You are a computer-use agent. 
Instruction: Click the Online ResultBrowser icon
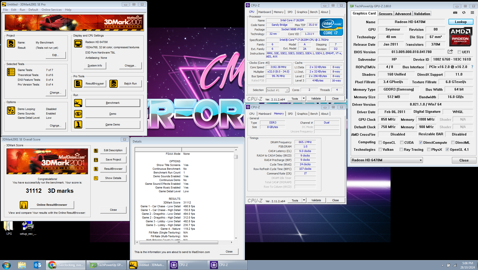tap(24, 205)
